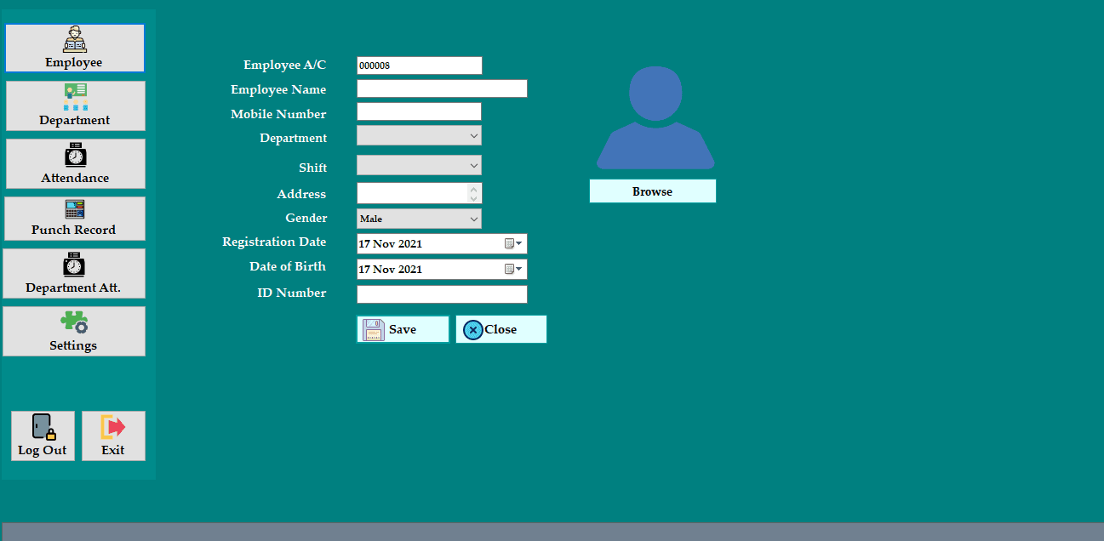Click the "Employee Name" label
This screenshot has width=1104, height=541.
pyautogui.click(x=278, y=89)
